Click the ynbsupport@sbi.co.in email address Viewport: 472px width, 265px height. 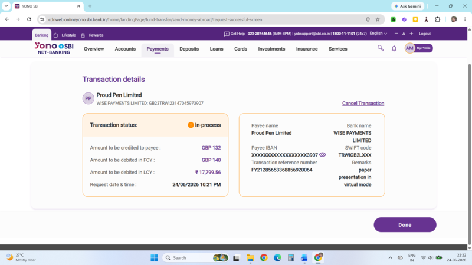(312, 34)
